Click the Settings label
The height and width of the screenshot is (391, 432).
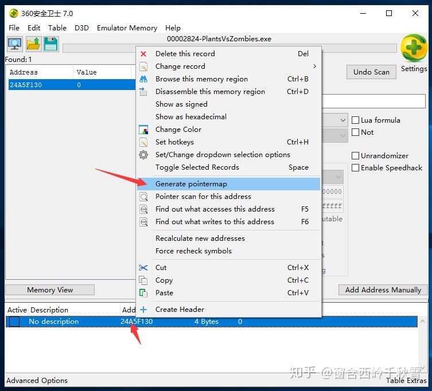tap(414, 69)
